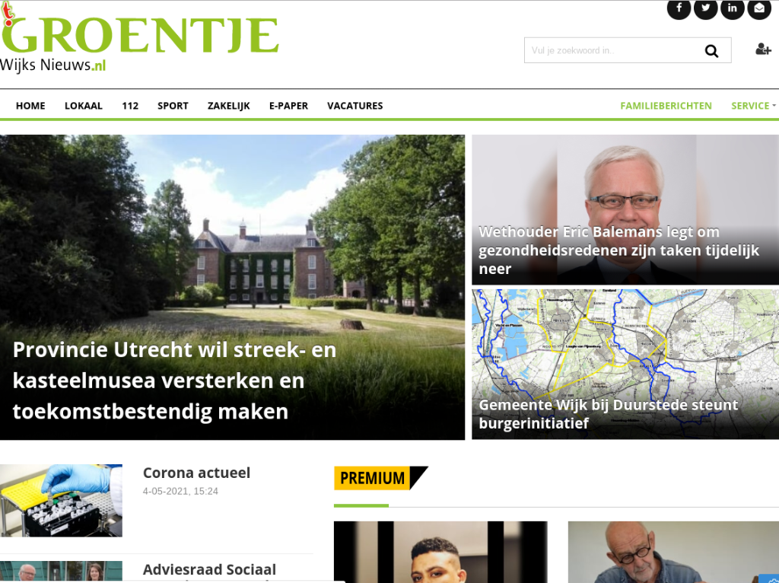The height and width of the screenshot is (583, 779).
Task: Click the search magnifier icon
Action: [711, 51]
